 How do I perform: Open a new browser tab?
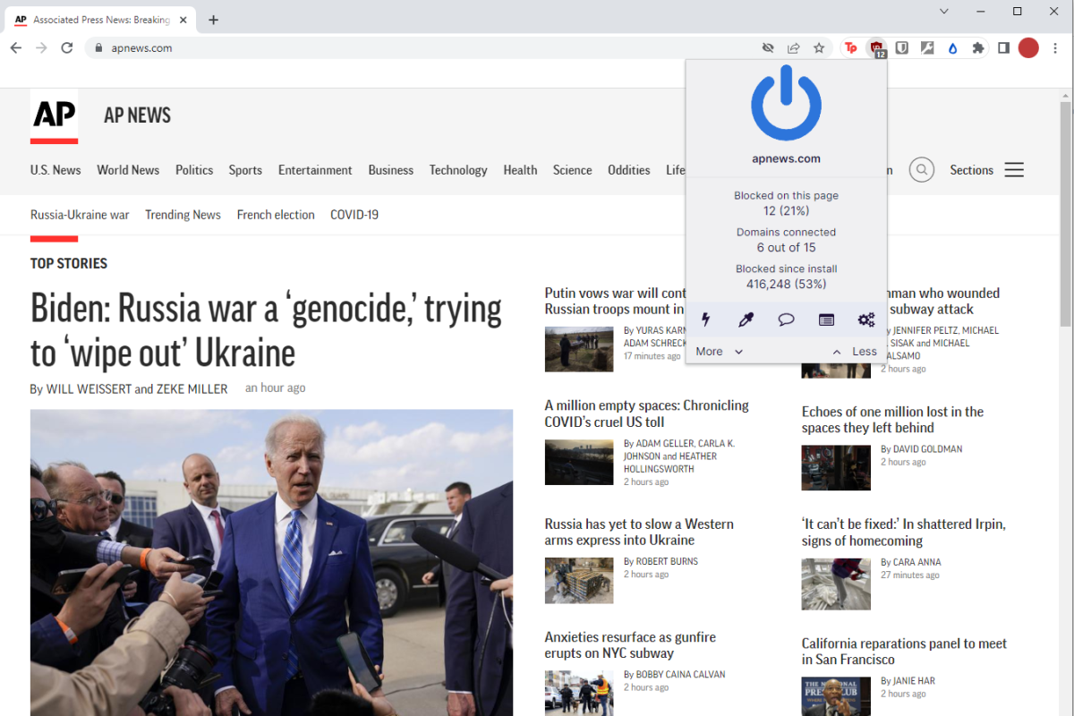[213, 20]
